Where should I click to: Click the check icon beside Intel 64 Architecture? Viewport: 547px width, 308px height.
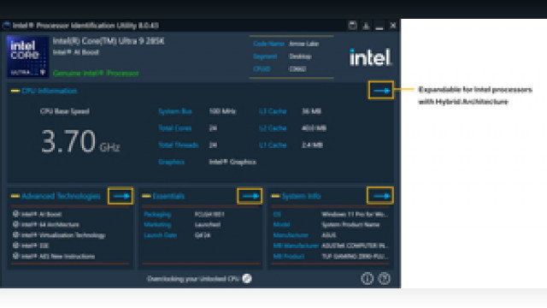pos(15,224)
